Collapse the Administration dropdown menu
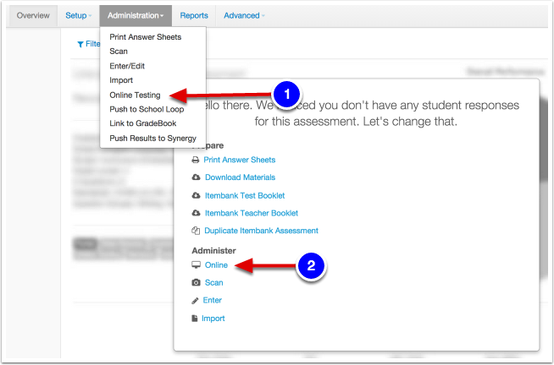 tap(136, 16)
